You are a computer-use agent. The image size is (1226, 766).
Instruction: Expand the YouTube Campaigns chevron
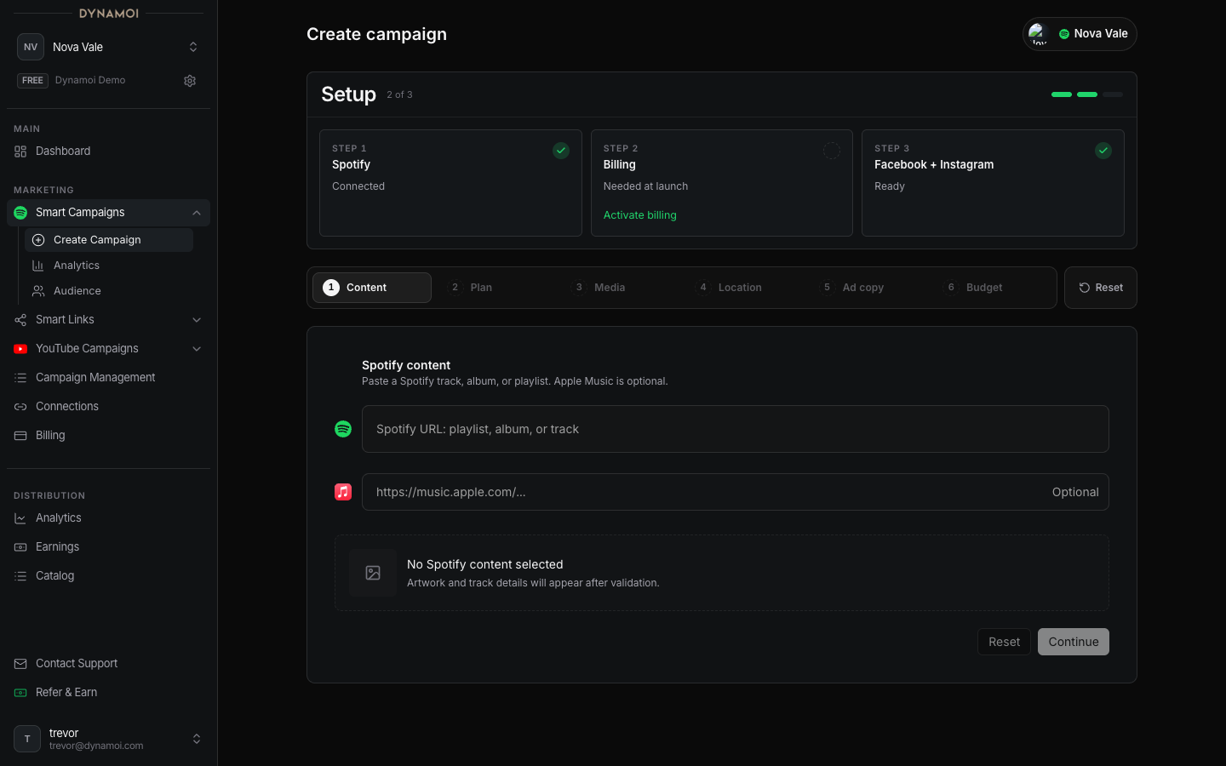[197, 349]
